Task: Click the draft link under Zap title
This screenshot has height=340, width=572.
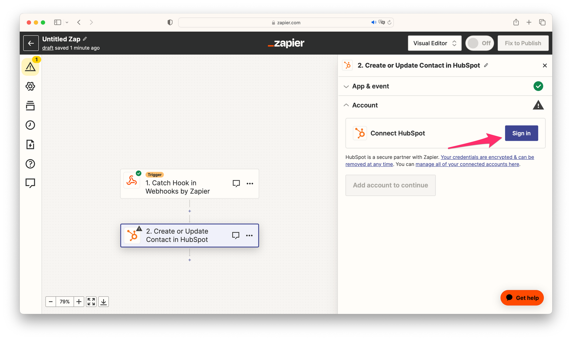Action: (48, 48)
